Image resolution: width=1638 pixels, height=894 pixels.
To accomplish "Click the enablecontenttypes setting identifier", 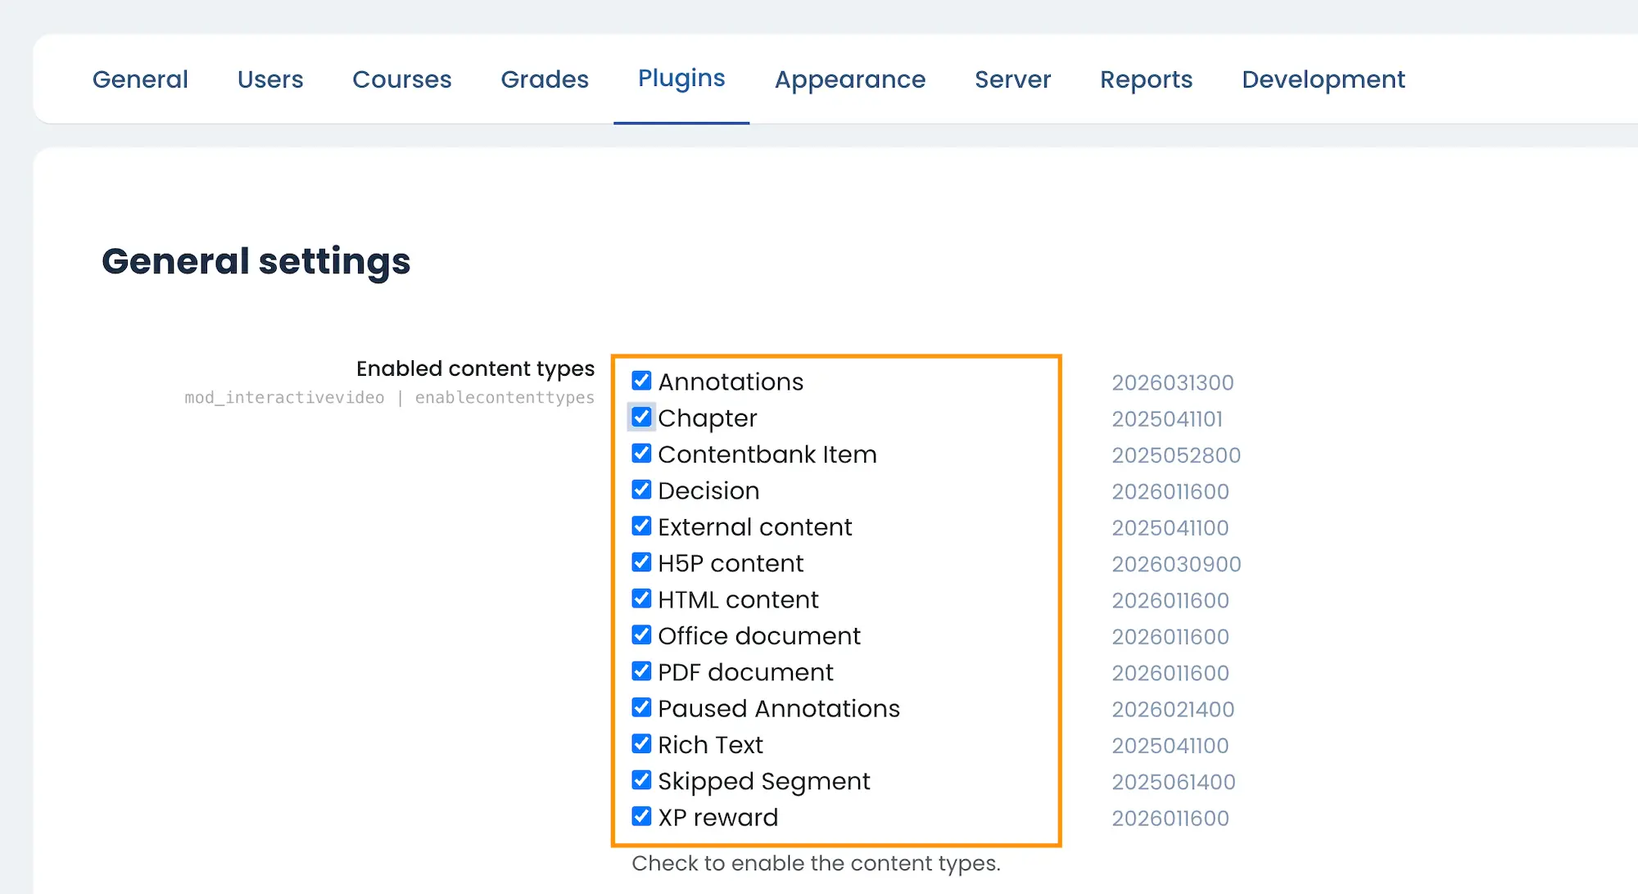I will point(505,397).
